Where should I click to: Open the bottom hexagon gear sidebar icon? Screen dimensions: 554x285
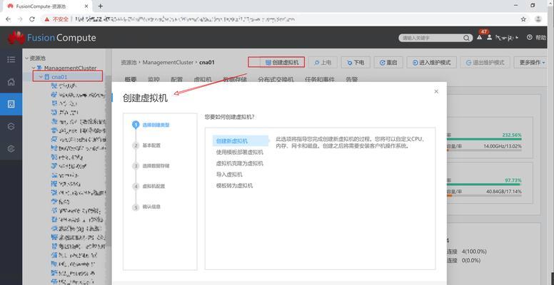point(11,149)
